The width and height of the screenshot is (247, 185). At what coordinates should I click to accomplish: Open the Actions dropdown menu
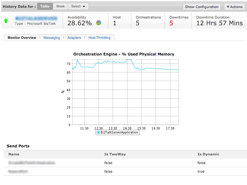(234, 7)
